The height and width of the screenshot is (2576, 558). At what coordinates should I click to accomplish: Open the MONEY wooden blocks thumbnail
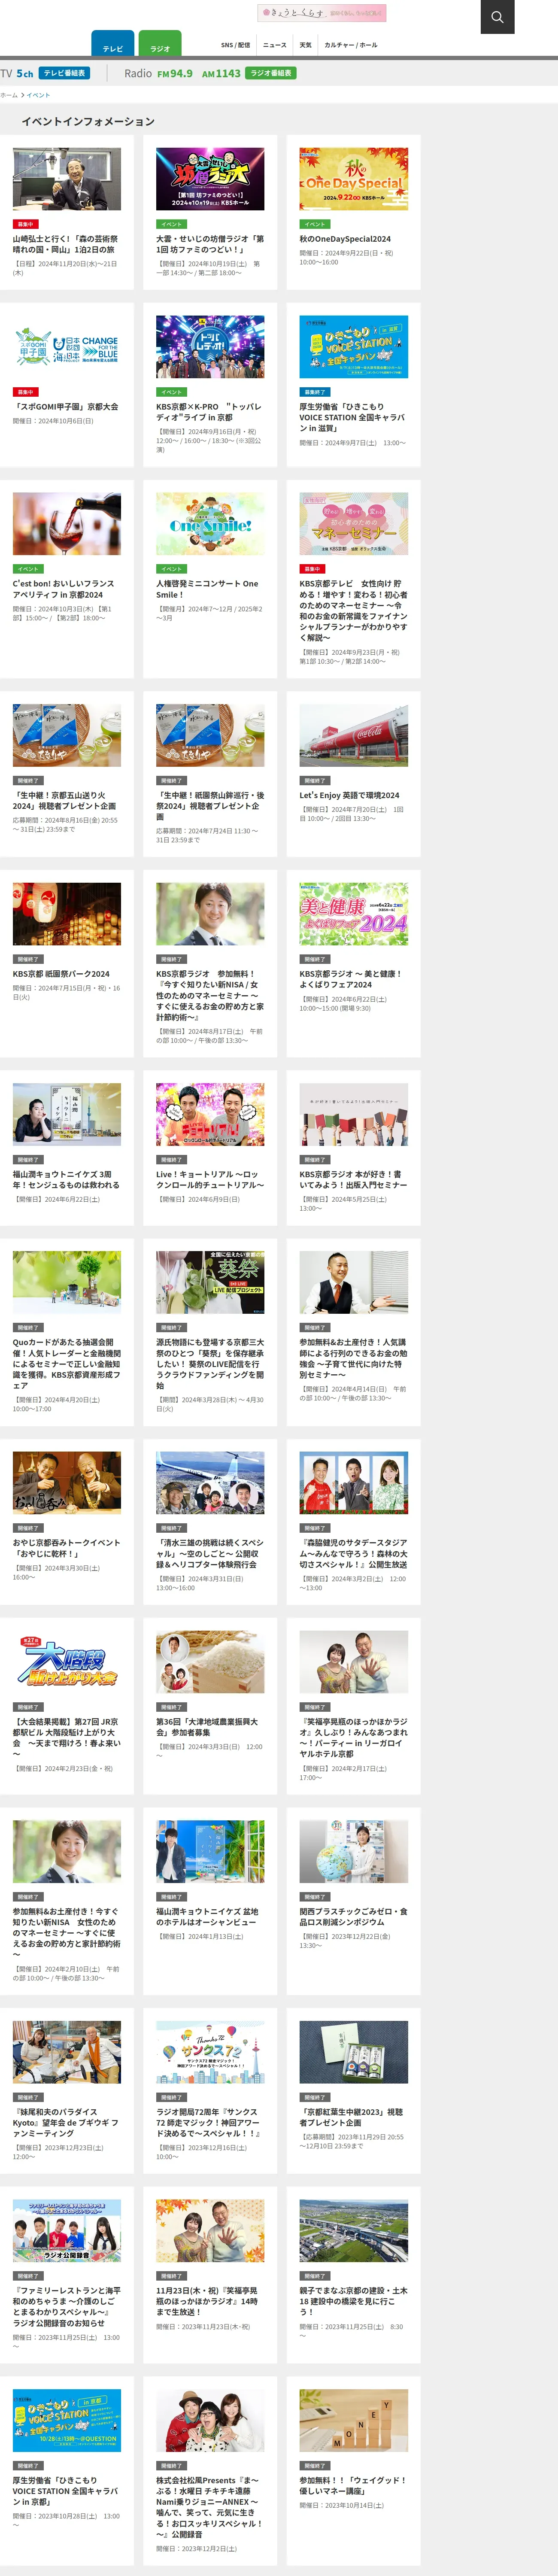click(x=354, y=2420)
